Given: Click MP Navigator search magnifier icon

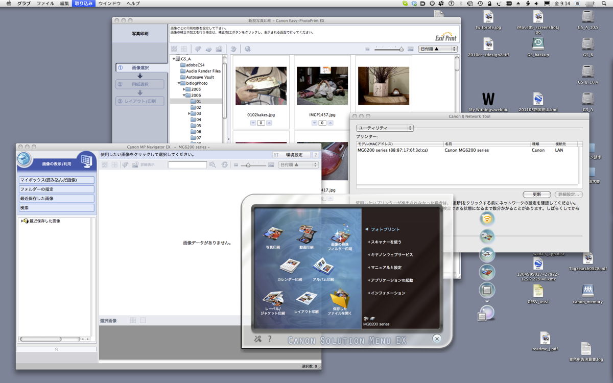Looking at the screenshot, I should 213,165.
